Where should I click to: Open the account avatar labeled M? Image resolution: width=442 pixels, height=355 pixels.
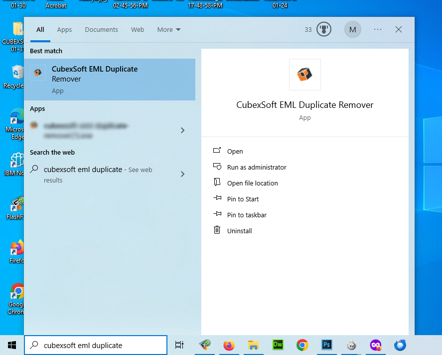(x=353, y=29)
